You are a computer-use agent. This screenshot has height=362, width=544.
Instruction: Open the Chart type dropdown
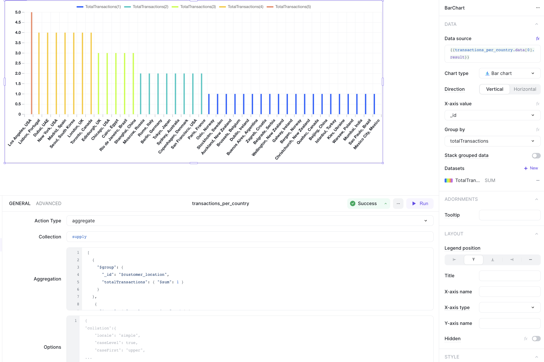click(x=510, y=73)
